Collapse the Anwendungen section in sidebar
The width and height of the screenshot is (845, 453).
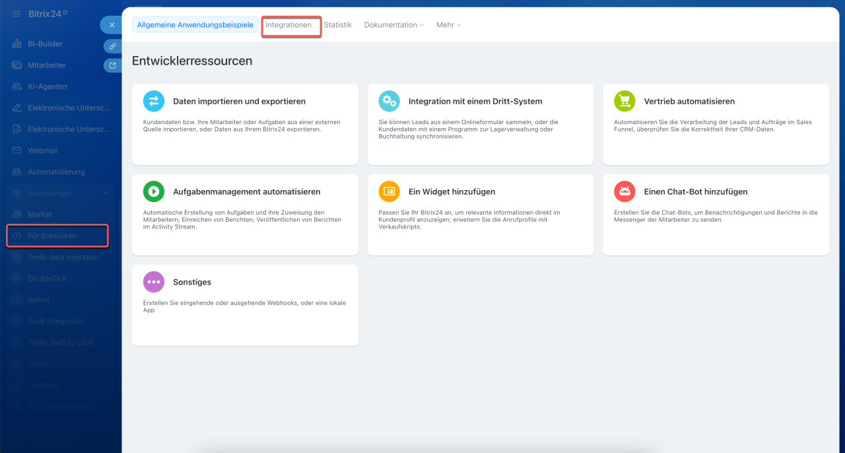106,193
